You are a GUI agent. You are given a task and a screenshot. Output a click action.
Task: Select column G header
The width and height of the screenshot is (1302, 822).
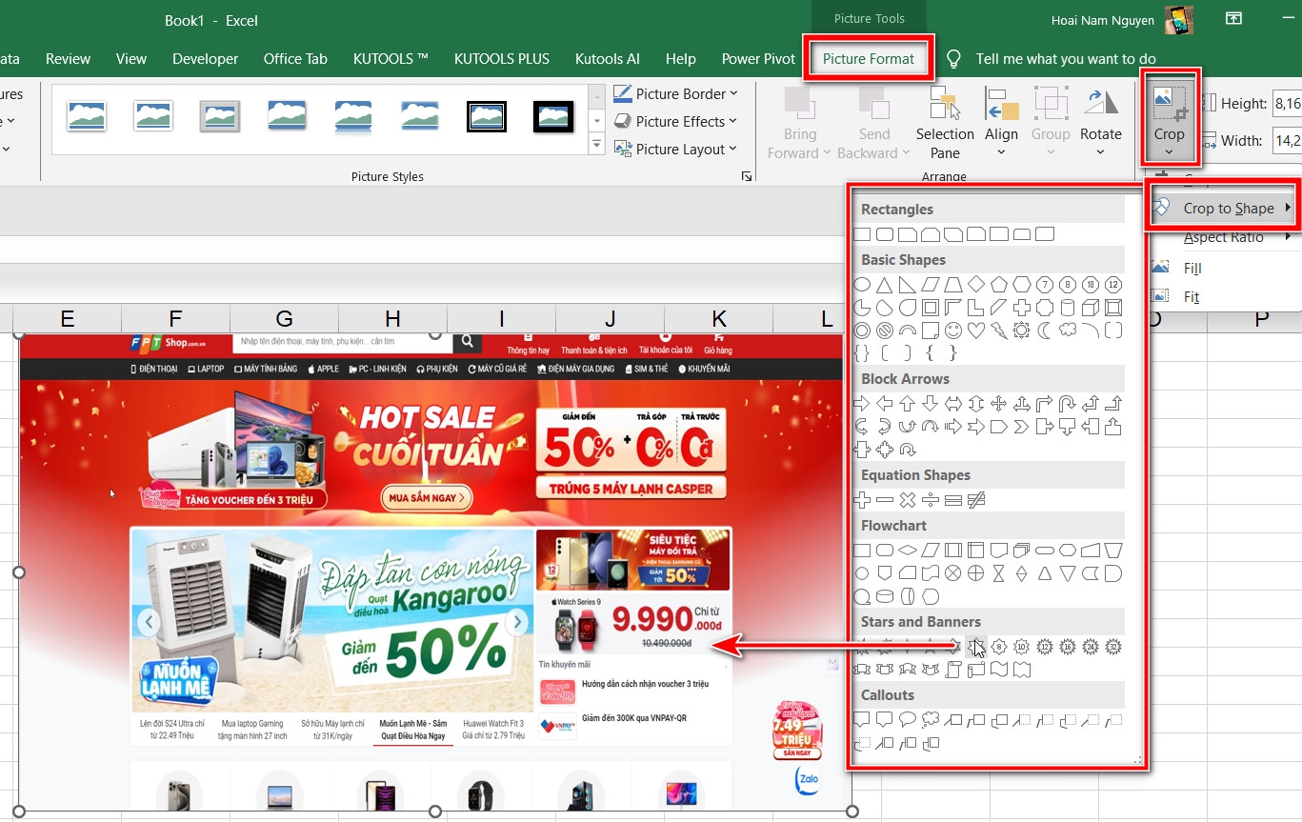click(x=284, y=318)
